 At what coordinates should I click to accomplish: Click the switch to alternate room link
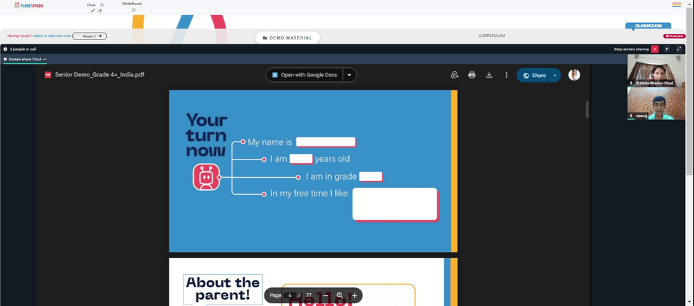(x=51, y=36)
